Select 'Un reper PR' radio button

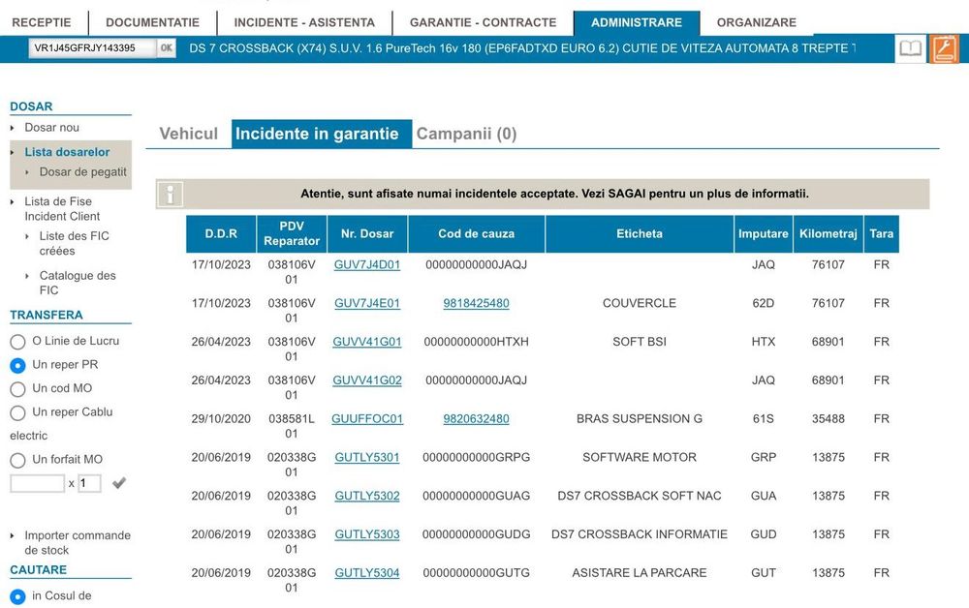(17, 365)
